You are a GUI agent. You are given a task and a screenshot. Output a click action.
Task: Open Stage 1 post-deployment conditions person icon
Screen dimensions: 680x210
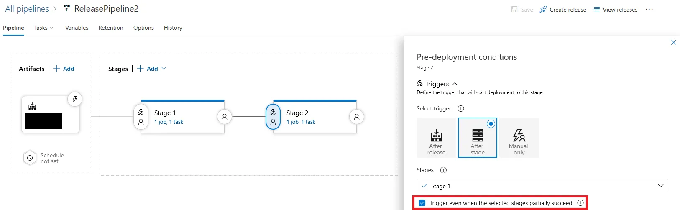point(225,117)
